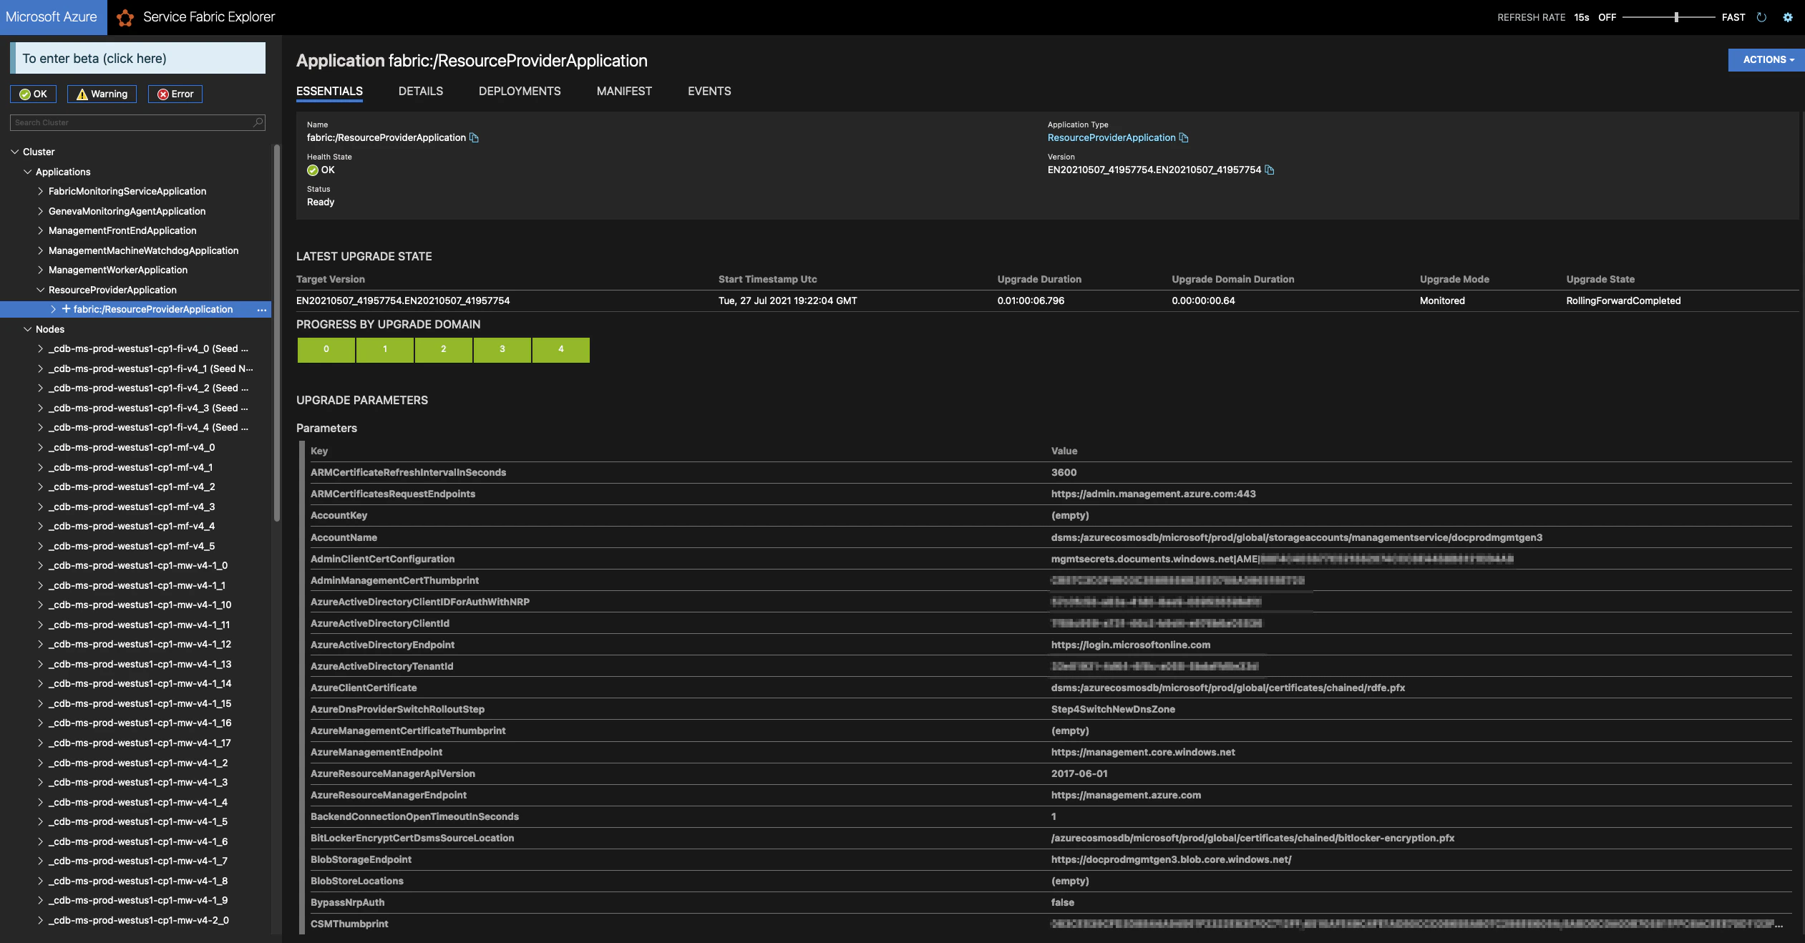Open the ResourceProviderApplication type link

(1111, 137)
